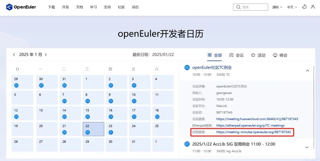Switch to the 峰会 tab
This screenshot has width=320, height=161.
(x=280, y=55)
